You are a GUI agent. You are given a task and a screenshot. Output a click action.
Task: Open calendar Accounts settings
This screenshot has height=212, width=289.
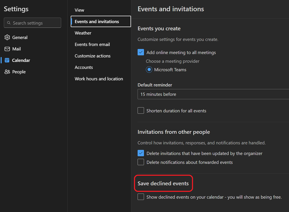pos(84,67)
